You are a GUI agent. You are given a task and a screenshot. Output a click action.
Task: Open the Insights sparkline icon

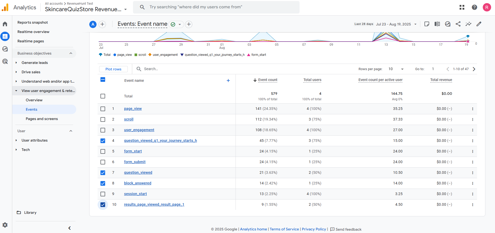click(468, 24)
